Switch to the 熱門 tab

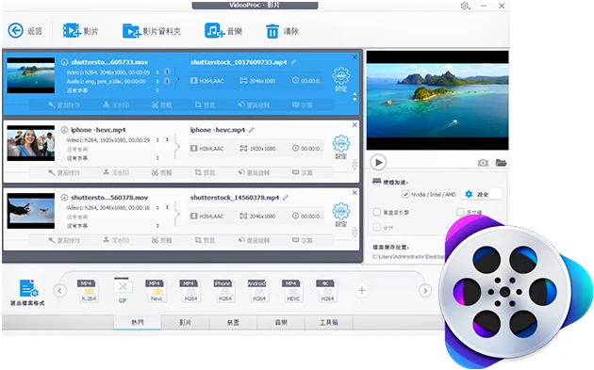point(138,322)
